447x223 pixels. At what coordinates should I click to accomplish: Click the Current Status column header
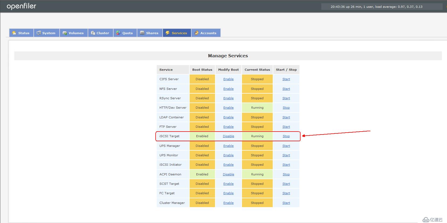(x=257, y=70)
